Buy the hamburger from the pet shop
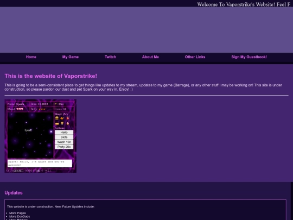Screen dimensions: 293x220 tap(57, 118)
